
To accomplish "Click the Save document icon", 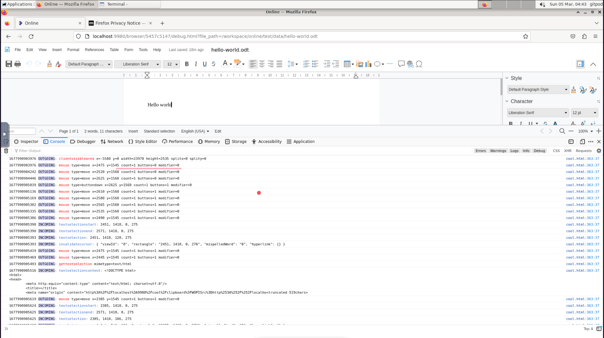I will pos(9,64).
